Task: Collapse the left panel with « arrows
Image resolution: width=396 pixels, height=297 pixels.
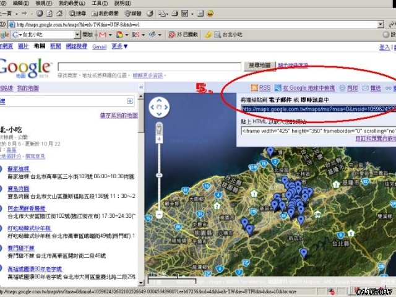Action: 141,87
